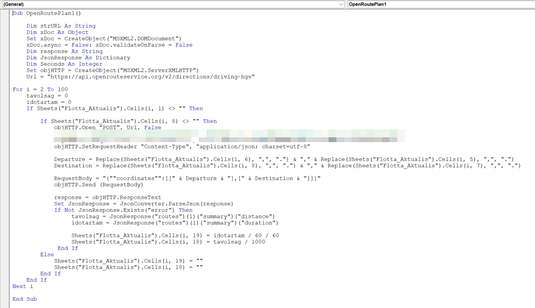Click the objHTTP.Open "POST" line
Image resolution: width=535 pixels, height=308 pixels.
(108, 127)
